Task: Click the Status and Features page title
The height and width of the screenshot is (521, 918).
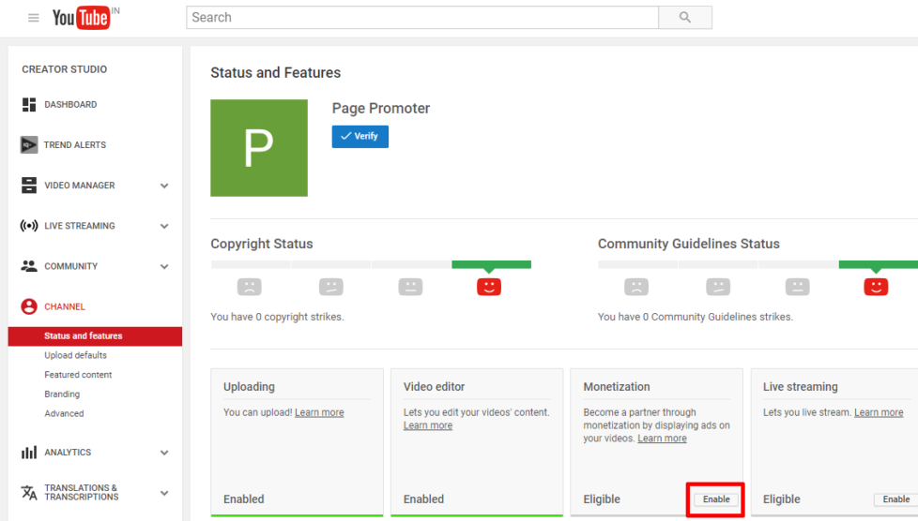Action: pyautogui.click(x=276, y=72)
